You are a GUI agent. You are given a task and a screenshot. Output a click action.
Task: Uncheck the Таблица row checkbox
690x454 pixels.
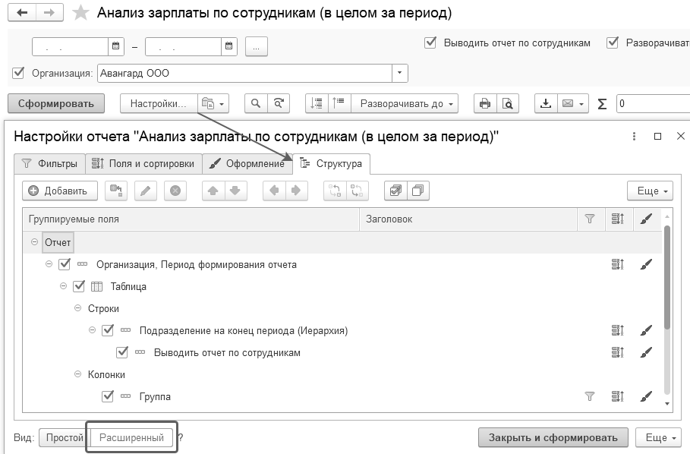click(x=79, y=286)
